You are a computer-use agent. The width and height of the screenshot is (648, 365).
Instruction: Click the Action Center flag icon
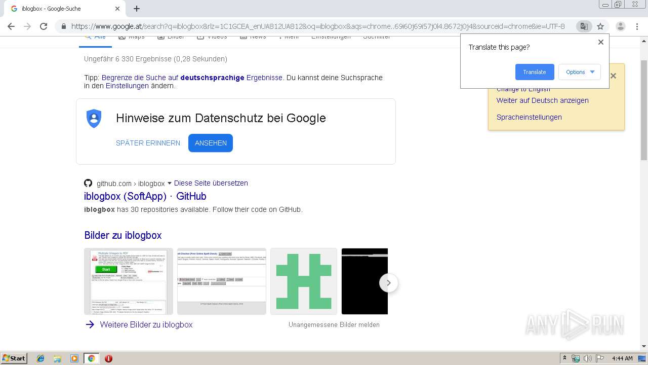coord(600,358)
